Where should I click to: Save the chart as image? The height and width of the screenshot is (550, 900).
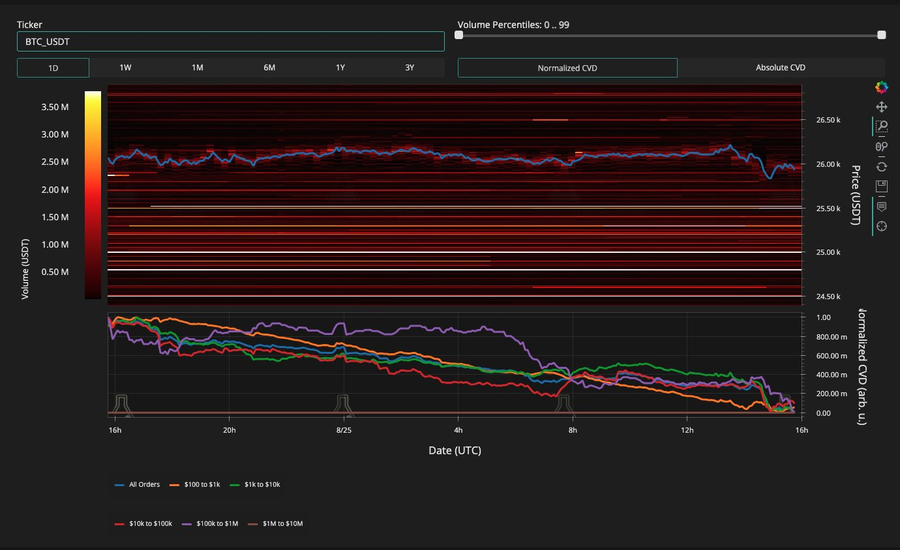[x=882, y=186]
